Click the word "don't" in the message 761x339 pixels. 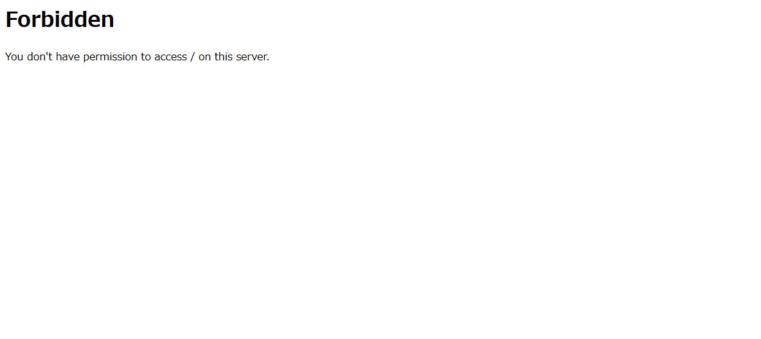click(40, 56)
